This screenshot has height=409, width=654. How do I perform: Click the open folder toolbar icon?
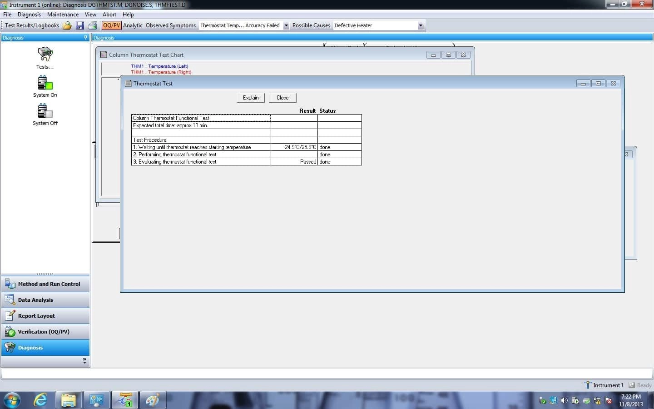[x=67, y=25]
